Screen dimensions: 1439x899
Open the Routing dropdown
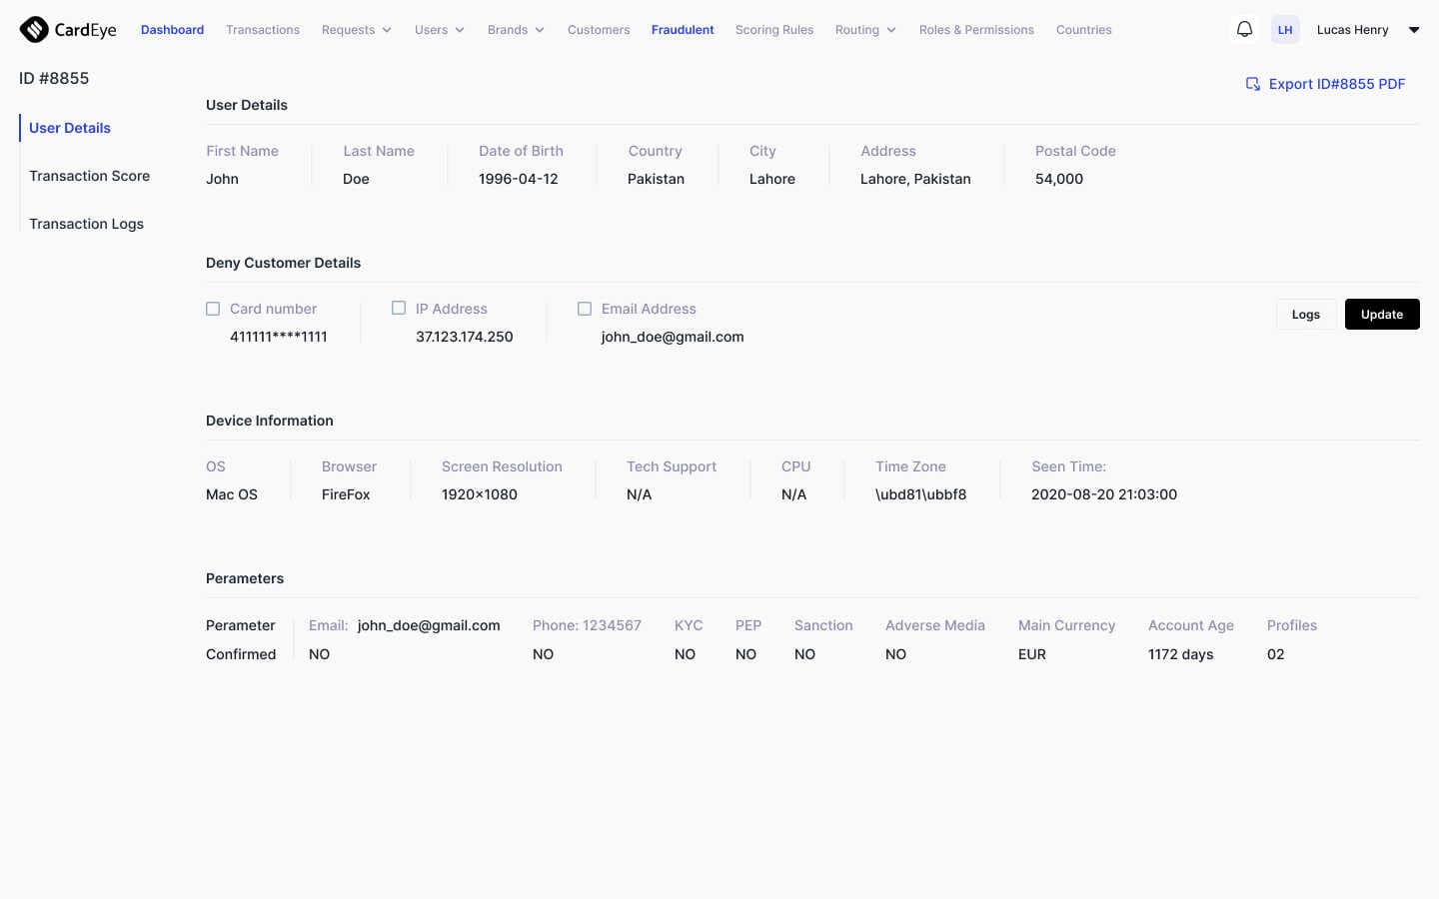pyautogui.click(x=864, y=29)
